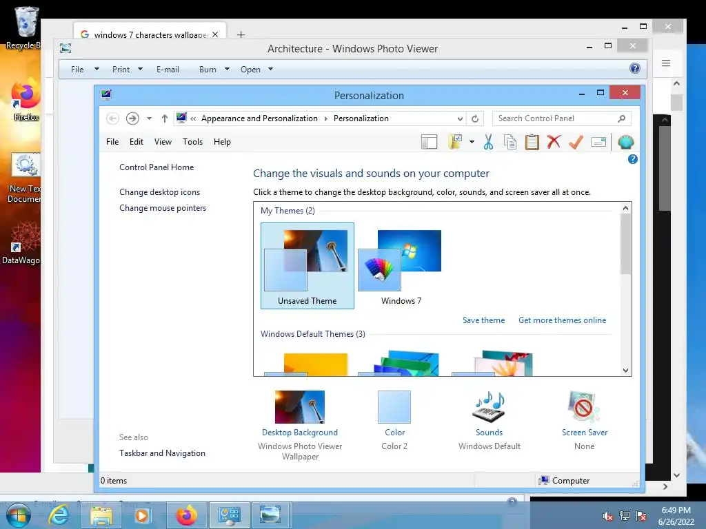Click the navigation pane layout icon
The width and height of the screenshot is (706, 529).
click(429, 142)
